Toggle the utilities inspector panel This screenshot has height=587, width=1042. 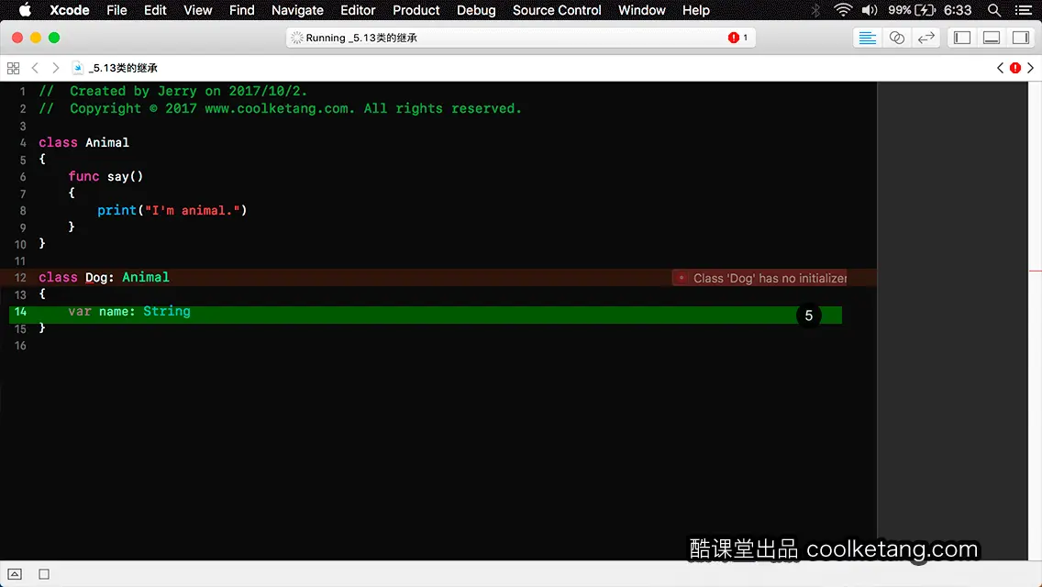point(1021,38)
